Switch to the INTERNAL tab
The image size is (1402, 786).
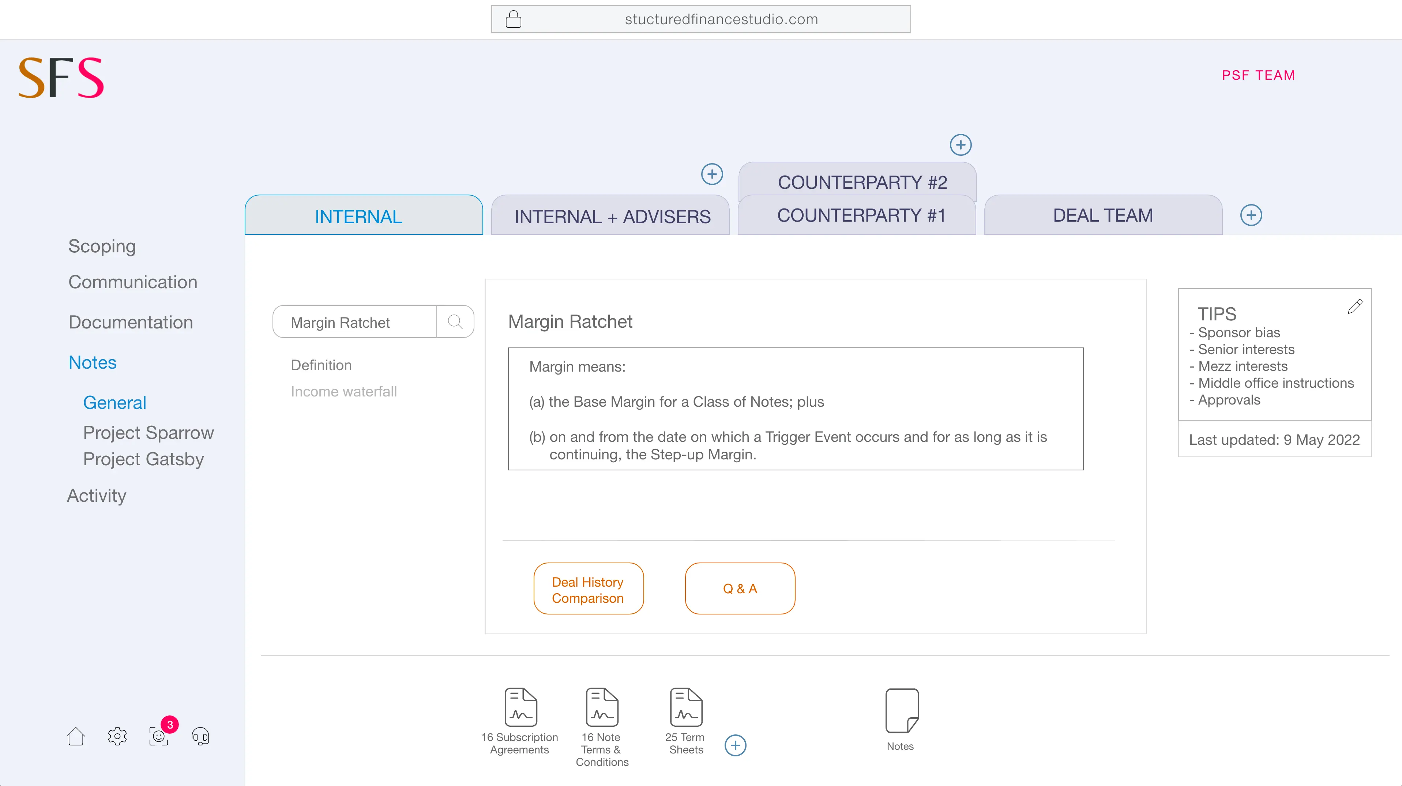(364, 215)
